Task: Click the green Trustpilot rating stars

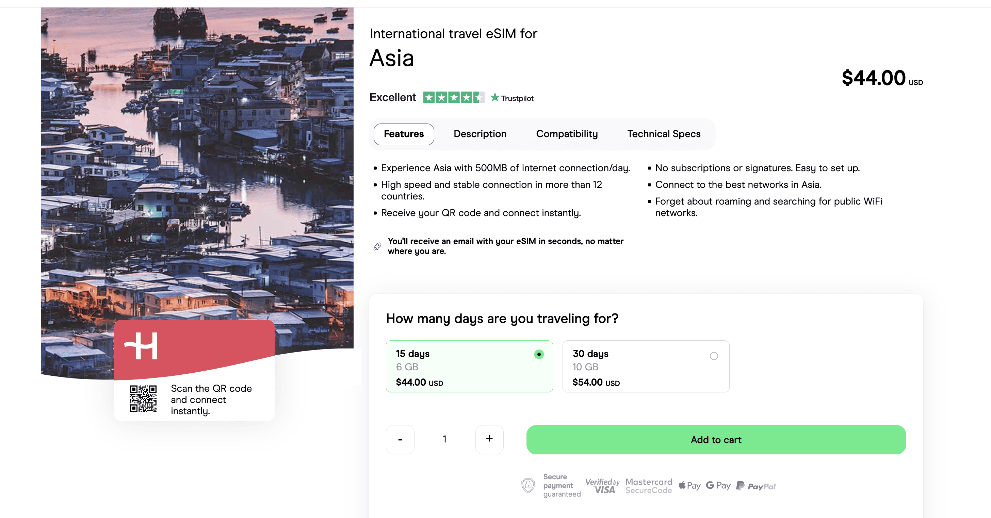Action: pyautogui.click(x=453, y=98)
